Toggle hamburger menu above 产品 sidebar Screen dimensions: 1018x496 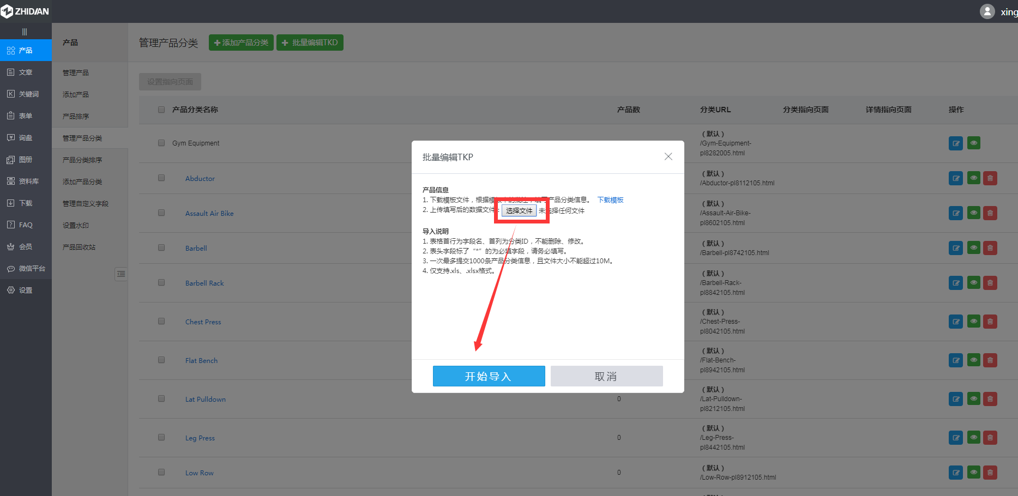click(25, 32)
